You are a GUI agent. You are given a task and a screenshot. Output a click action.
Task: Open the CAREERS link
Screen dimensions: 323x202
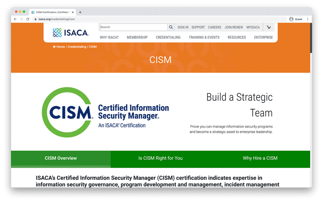pos(214,27)
